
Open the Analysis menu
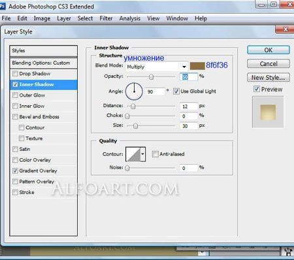pyautogui.click(x=129, y=18)
